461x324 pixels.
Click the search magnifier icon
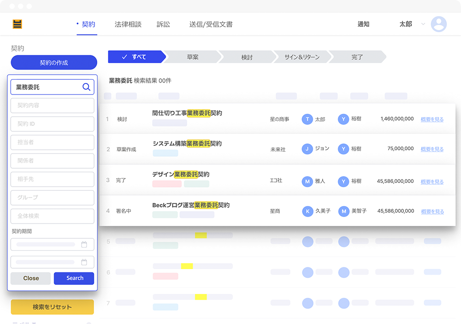click(x=86, y=87)
